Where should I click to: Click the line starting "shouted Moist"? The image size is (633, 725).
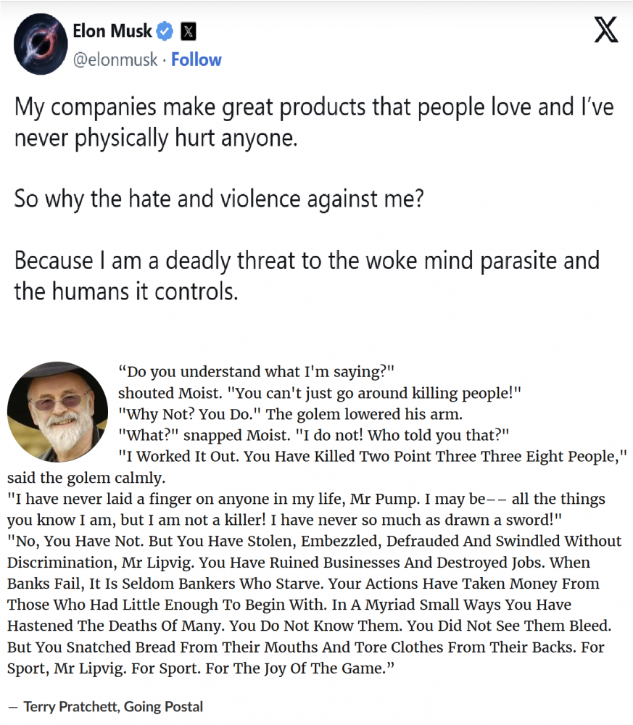coord(320,394)
